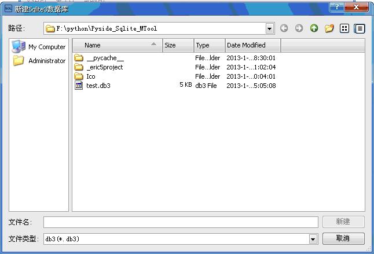This screenshot has width=374, height=254.
Task: Select the _eric5project folder icon
Action: [x=79, y=67]
